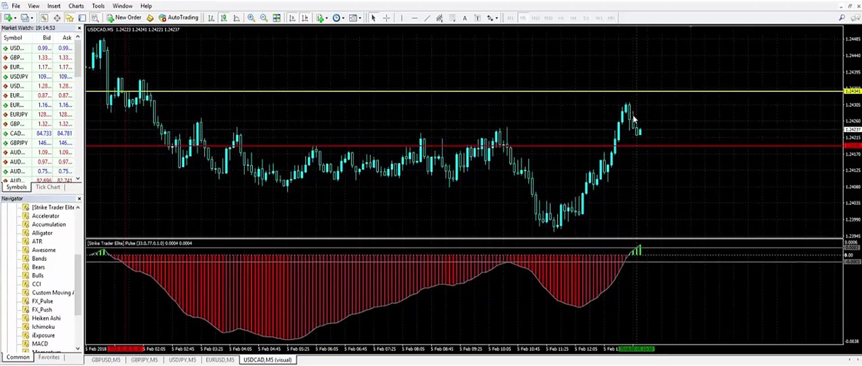862x366 pixels.
Task: Toggle the Terminal panel icon
Action: pyautogui.click(x=82, y=18)
